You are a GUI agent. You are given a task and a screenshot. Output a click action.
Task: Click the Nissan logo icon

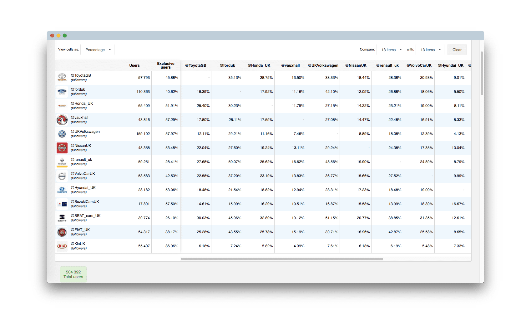(x=62, y=148)
